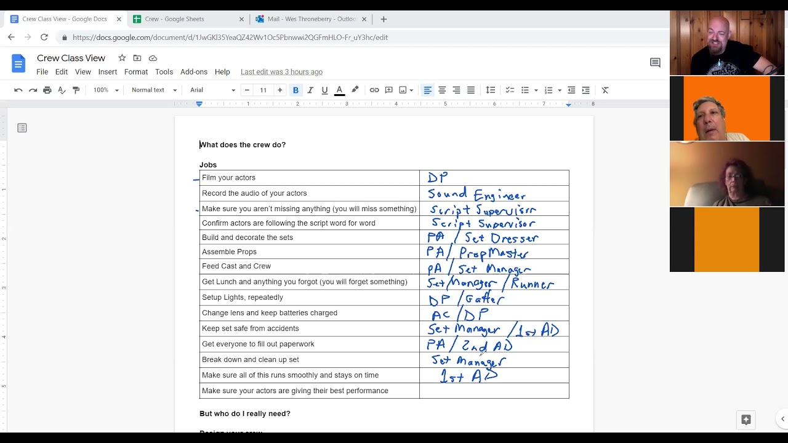The height and width of the screenshot is (443, 788).
Task: Insert an image from the toolbar
Action: [x=403, y=90]
